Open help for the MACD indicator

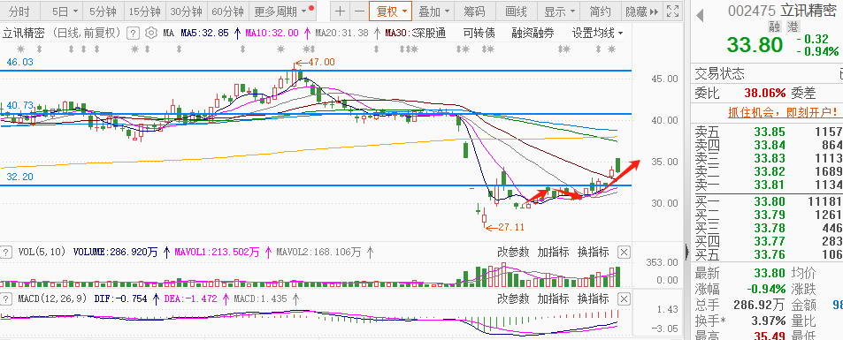[x=6, y=298]
